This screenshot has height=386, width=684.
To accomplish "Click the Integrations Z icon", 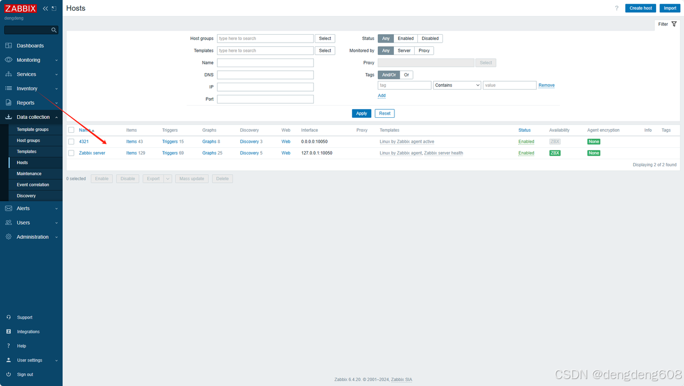I will pyautogui.click(x=9, y=332).
